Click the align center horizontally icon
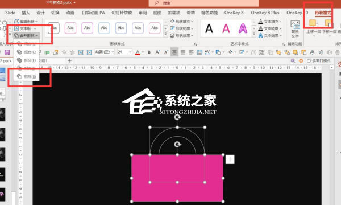Viewport: 341px width, 205px height. (x=312, y=52)
